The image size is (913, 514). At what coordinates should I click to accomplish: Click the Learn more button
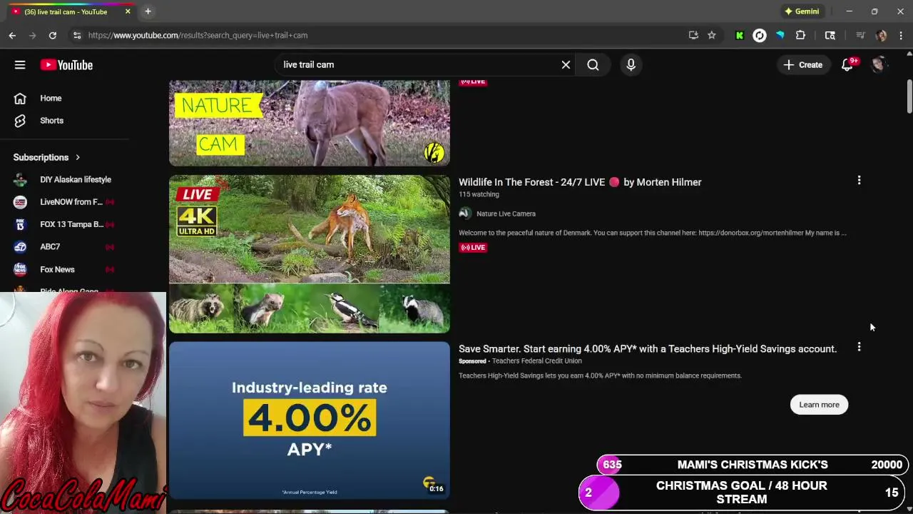[x=819, y=405]
